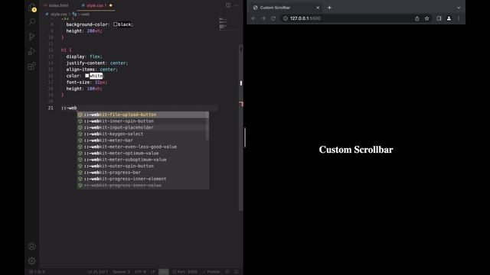Choose ::-webkit-keygen-select suggestion
Image resolution: width=490 pixels, height=275 pixels.
pos(143,134)
